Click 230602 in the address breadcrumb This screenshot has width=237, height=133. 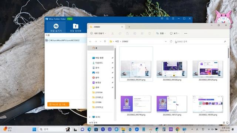click(125, 41)
